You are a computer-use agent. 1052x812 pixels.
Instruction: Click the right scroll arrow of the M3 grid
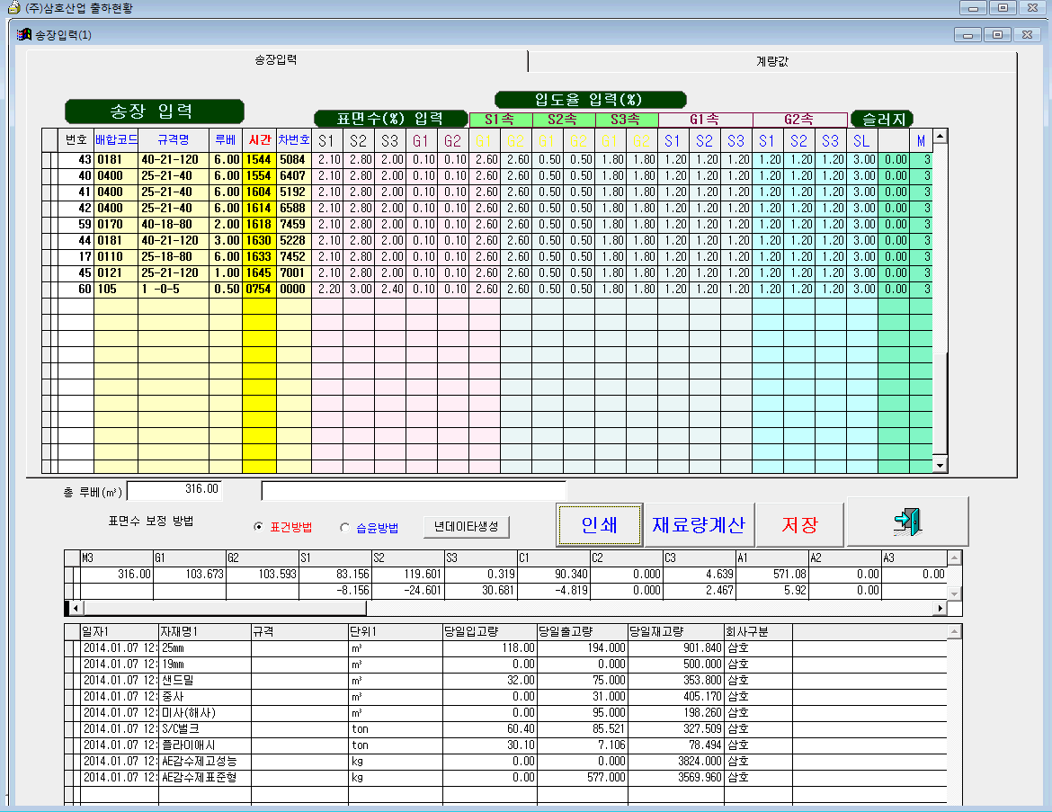tap(940, 608)
